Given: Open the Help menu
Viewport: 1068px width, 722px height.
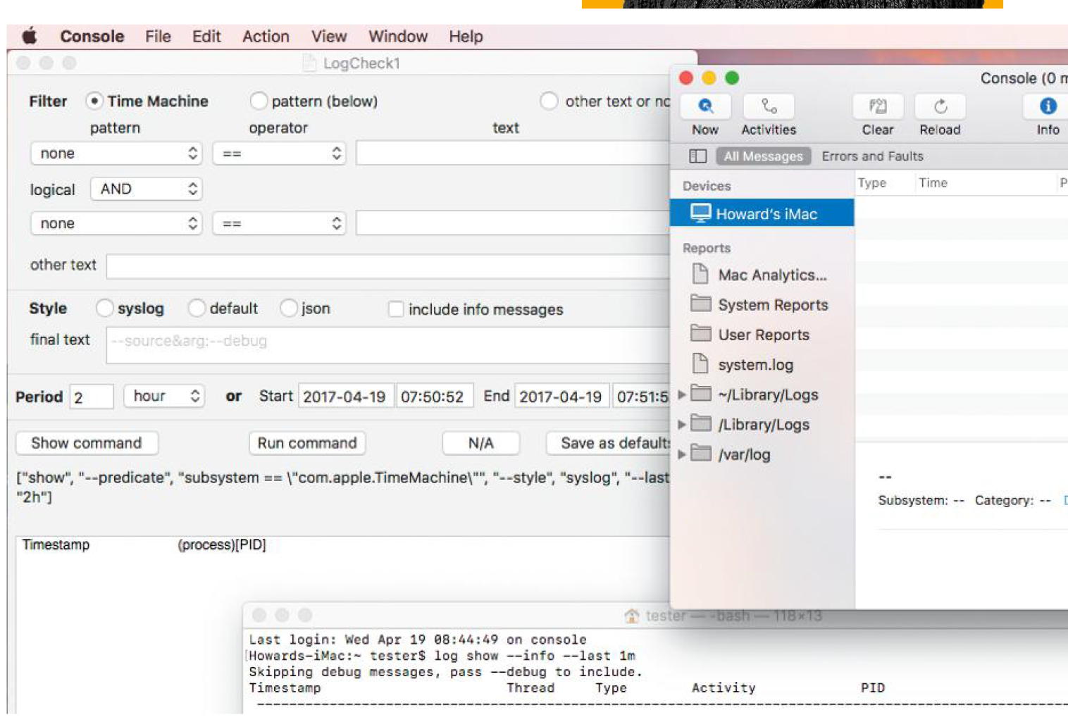Looking at the screenshot, I should pos(466,36).
